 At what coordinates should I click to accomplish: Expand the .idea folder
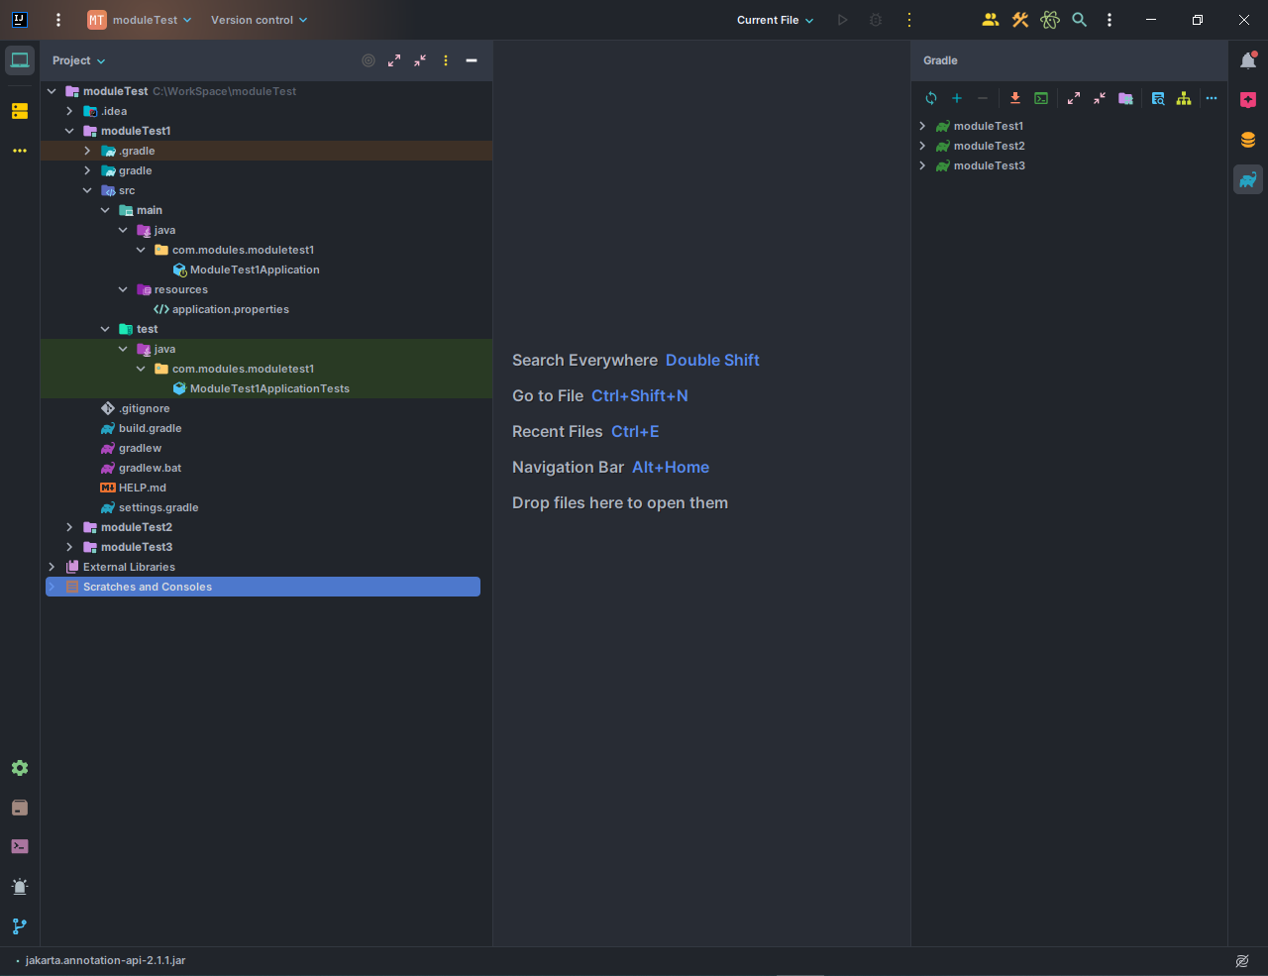click(69, 111)
